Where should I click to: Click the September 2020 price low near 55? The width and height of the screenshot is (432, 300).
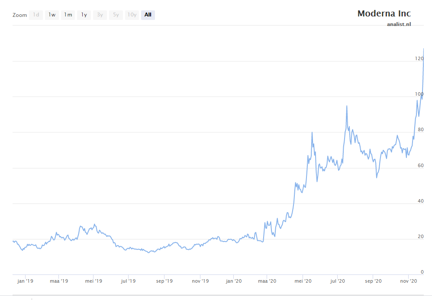click(377, 177)
